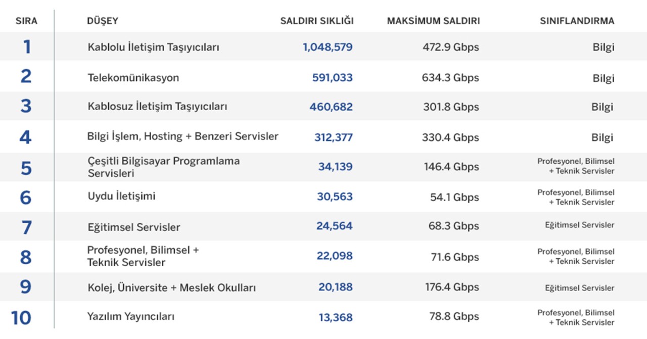Select the 176.4 Gbps cell
Image resolution: width=647 pixels, height=339 pixels.
tap(452, 287)
